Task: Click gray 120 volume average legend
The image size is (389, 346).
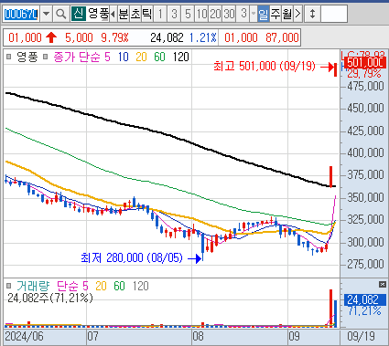Action: tap(140, 286)
